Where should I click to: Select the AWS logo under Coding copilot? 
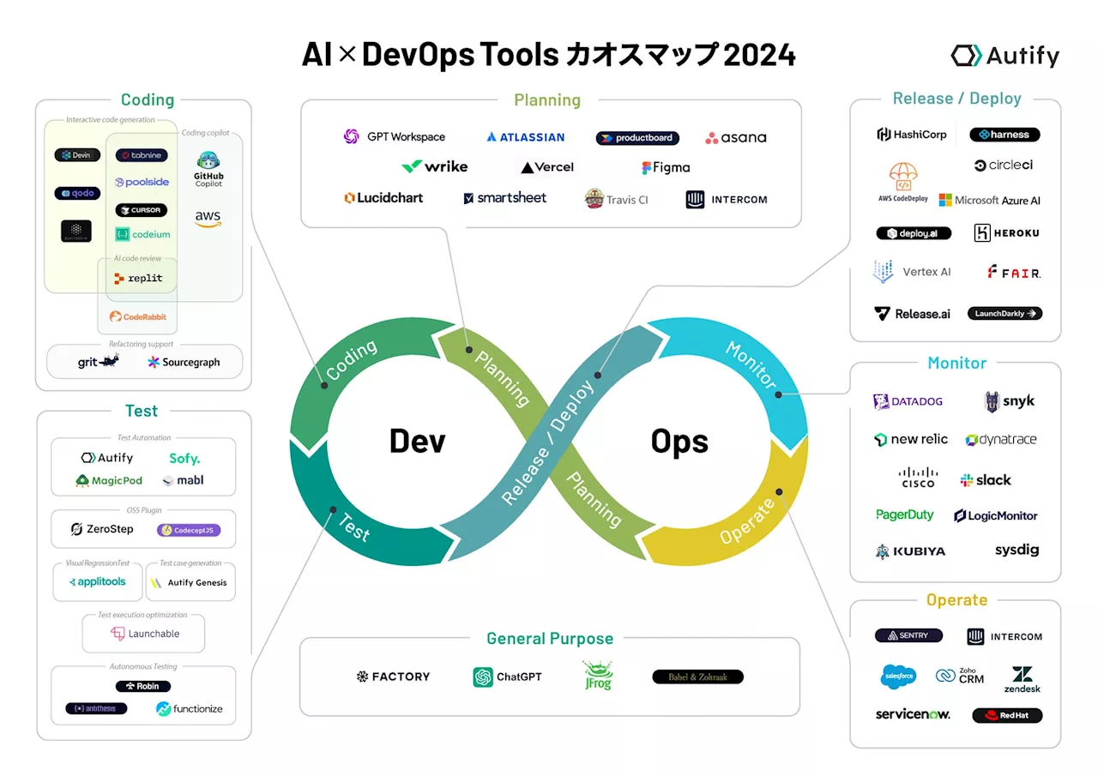(208, 219)
